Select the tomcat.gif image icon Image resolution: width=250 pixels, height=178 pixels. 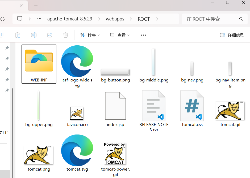coord(230,111)
